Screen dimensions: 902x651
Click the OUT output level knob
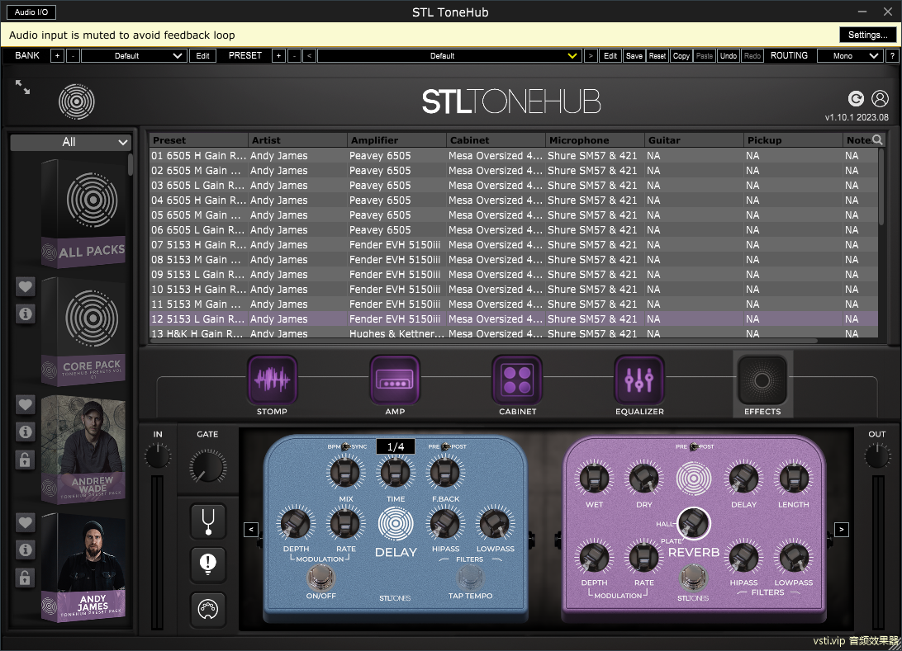[x=876, y=456]
